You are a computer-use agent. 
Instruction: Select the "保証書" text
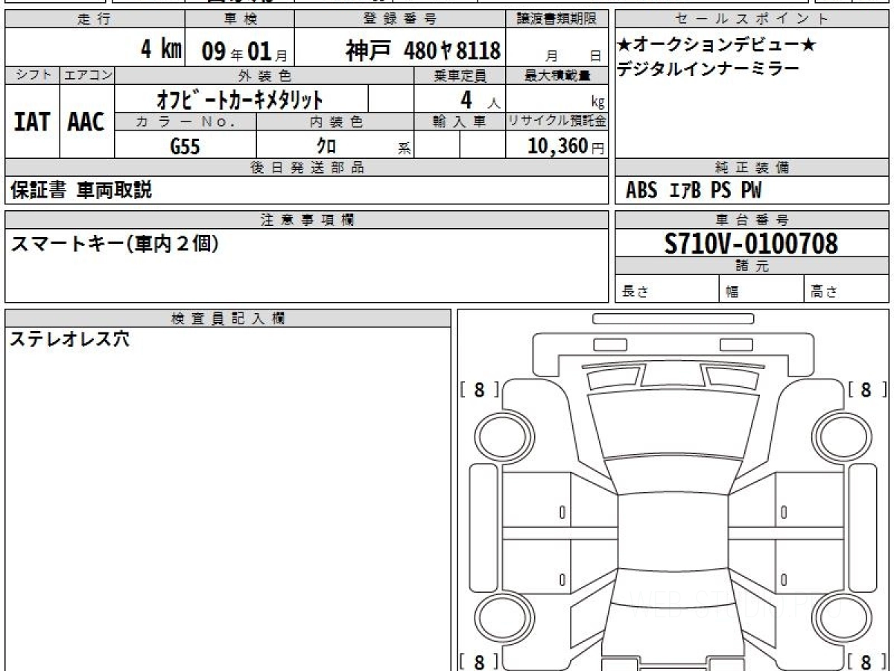coord(37,190)
